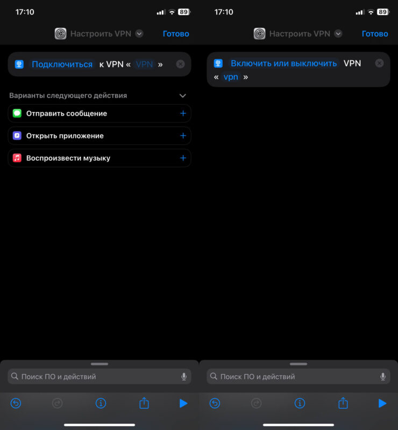This screenshot has width=398, height=430.
Task: Undo last change on the left screen
Action: click(x=16, y=403)
